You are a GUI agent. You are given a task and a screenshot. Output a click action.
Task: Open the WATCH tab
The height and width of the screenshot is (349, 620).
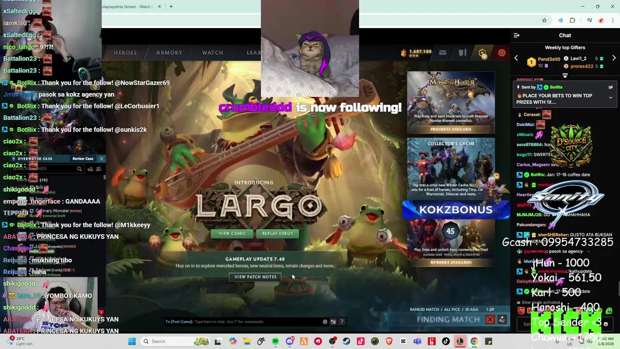coord(212,53)
